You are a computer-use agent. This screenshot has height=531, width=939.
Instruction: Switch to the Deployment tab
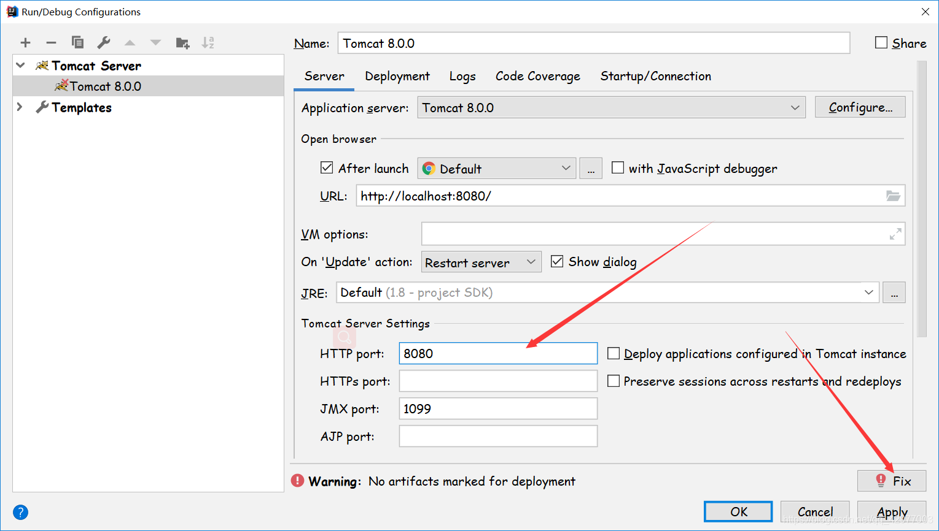tap(397, 76)
